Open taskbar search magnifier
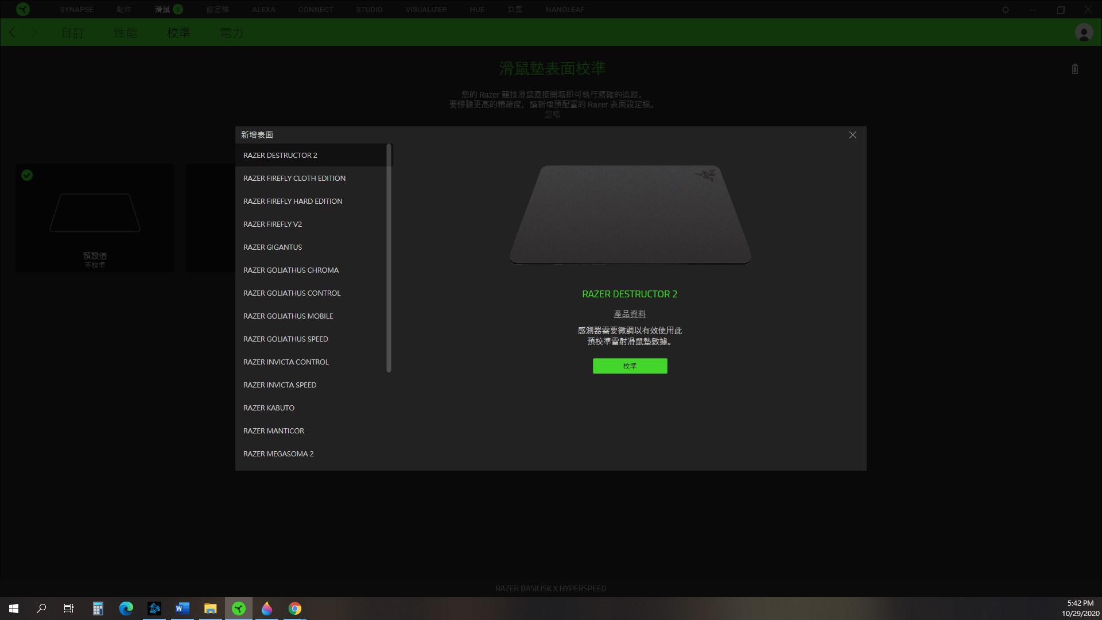The image size is (1102, 620). coord(41,609)
